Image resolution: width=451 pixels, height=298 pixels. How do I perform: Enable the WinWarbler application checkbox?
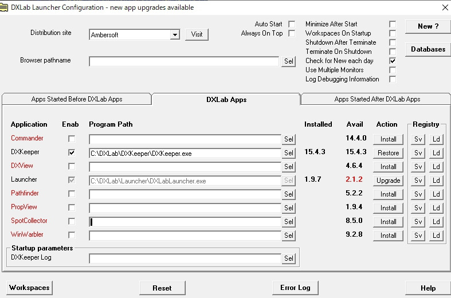coord(72,235)
